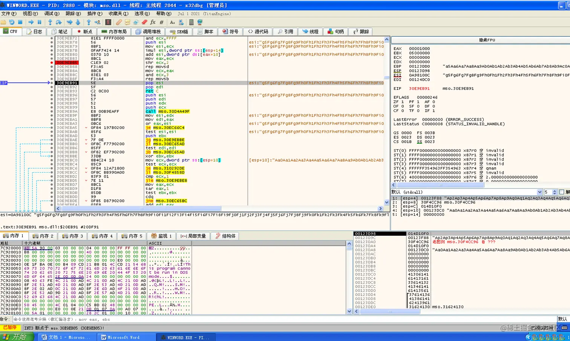Click the font settings toolbar icon

click(x=172, y=22)
